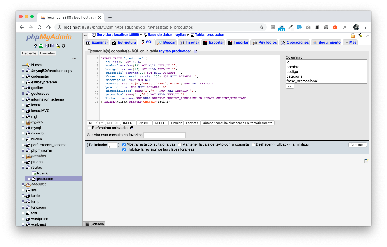
Task: Open bound parameters help icon
Action: (x=132, y=128)
